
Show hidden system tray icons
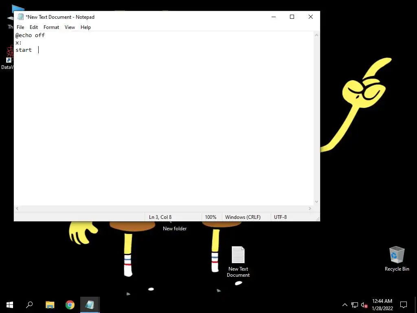(x=345, y=305)
